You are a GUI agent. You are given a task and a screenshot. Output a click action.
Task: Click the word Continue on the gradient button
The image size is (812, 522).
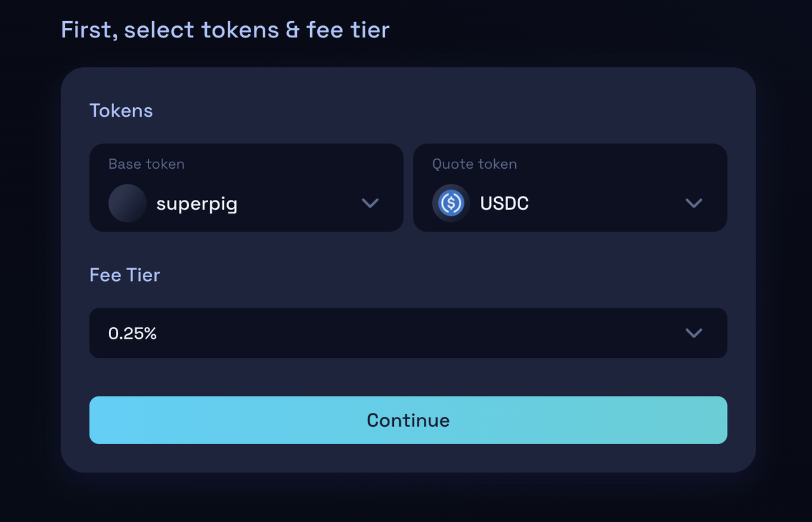pos(408,420)
